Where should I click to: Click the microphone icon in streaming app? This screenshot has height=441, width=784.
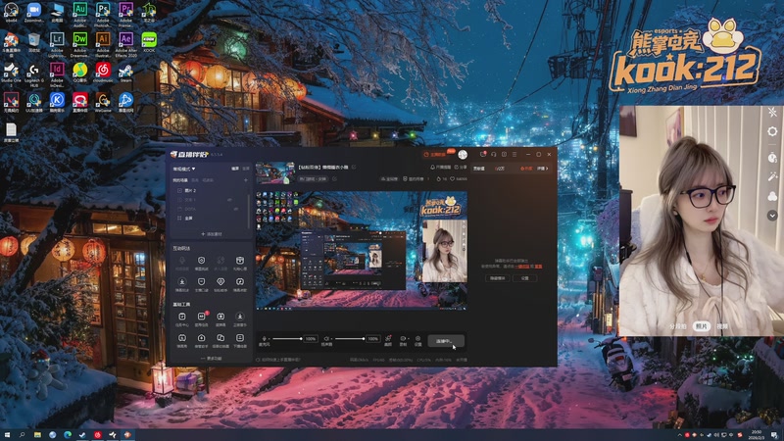pyautogui.click(x=264, y=338)
